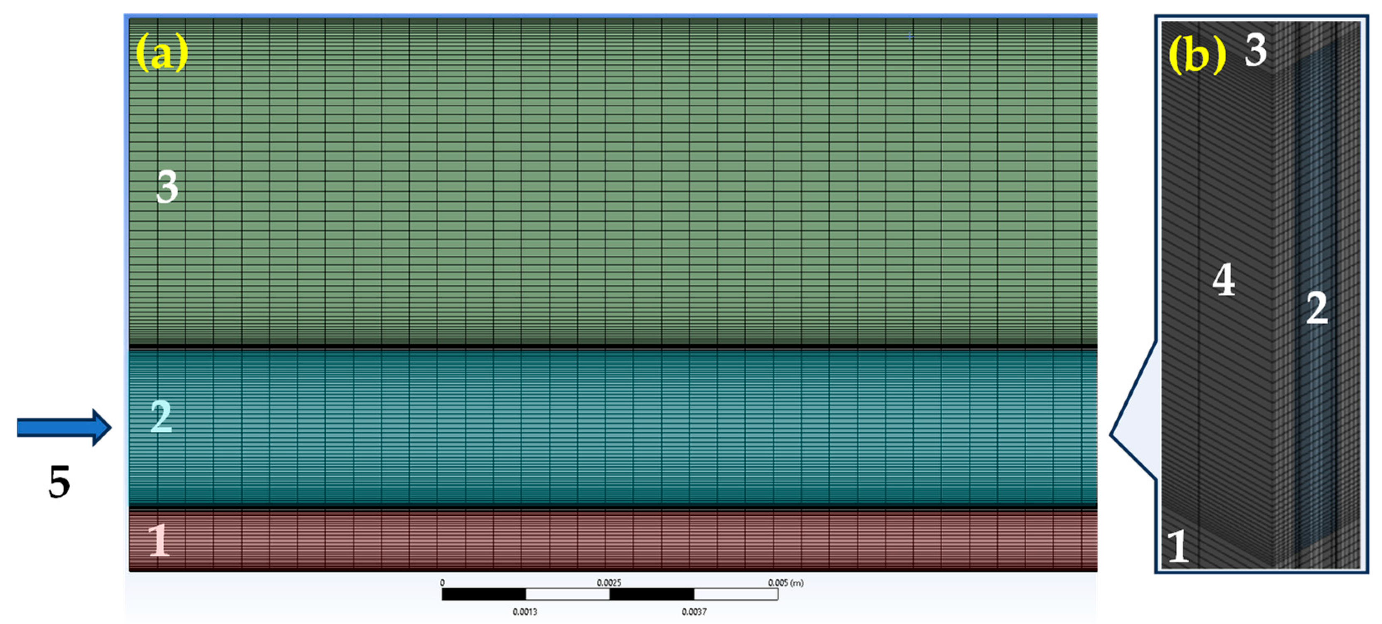Click the black-and-white scale bar ruler

[x=610, y=594]
